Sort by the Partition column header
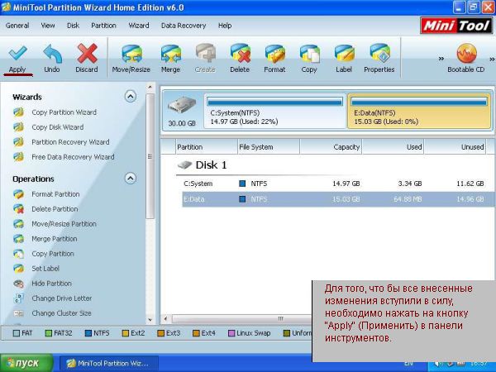 pos(206,147)
